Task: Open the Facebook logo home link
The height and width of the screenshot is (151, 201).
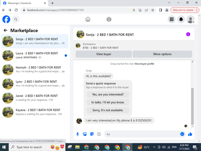Action: (6, 19)
